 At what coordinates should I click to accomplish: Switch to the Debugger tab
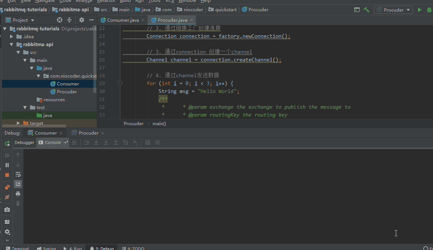24,142
